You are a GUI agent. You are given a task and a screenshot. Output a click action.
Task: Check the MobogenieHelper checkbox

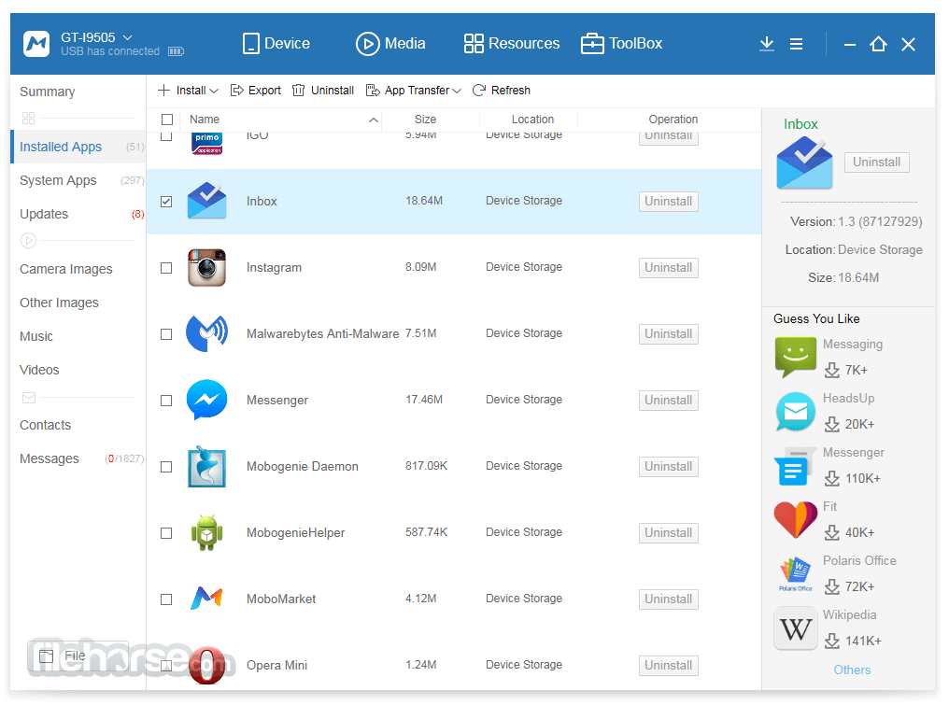tap(166, 533)
